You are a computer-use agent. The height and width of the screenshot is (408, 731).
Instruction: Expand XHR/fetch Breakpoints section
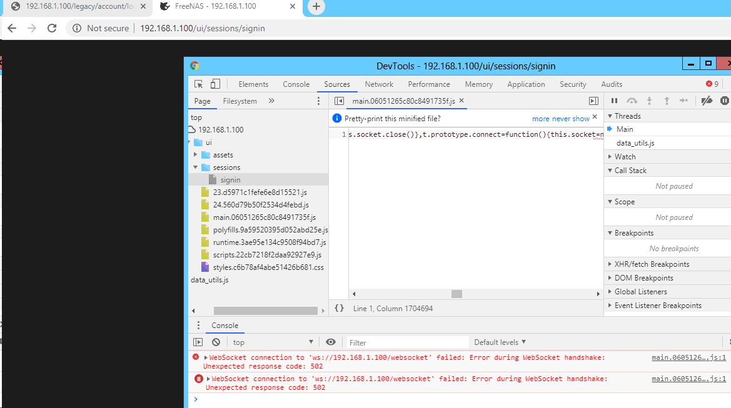[x=610, y=264]
